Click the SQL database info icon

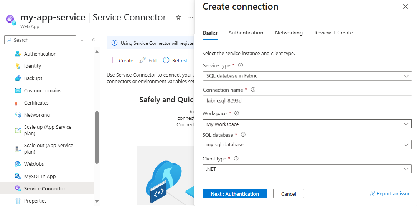tap(243, 135)
